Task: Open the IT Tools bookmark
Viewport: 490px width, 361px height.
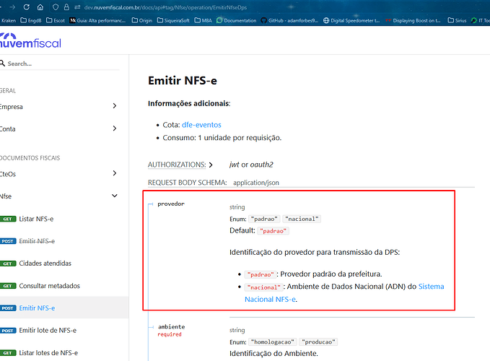Action: coord(481,21)
